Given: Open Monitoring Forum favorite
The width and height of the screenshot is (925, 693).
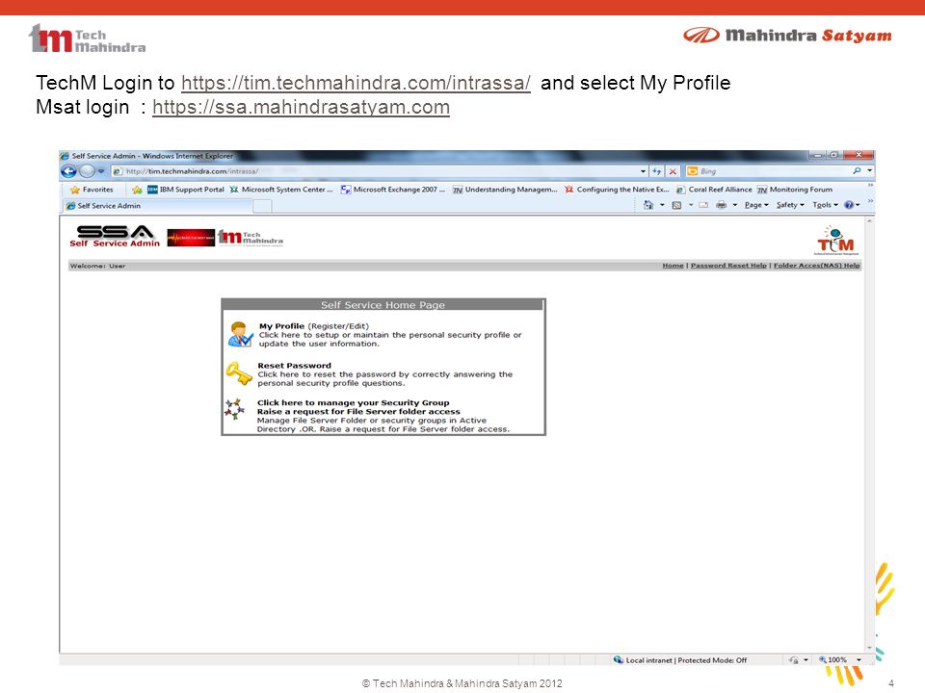Looking at the screenshot, I should coord(795,190).
